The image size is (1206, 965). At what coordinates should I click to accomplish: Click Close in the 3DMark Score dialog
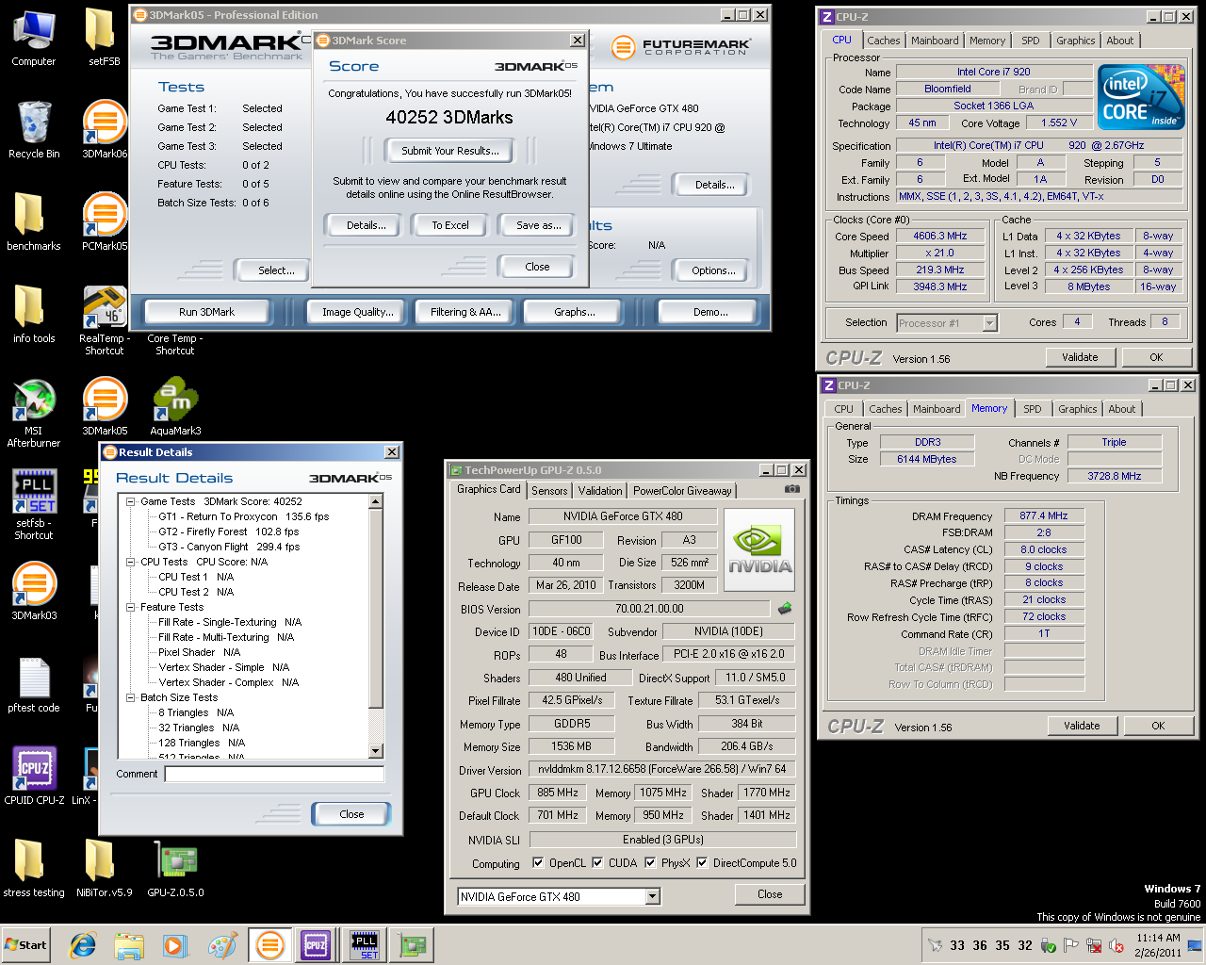pyautogui.click(x=538, y=267)
